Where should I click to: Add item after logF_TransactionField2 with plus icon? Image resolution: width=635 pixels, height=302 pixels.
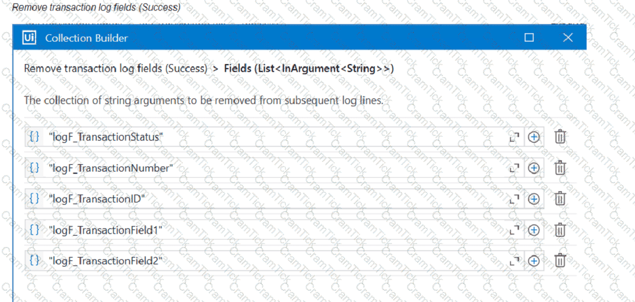(x=534, y=261)
